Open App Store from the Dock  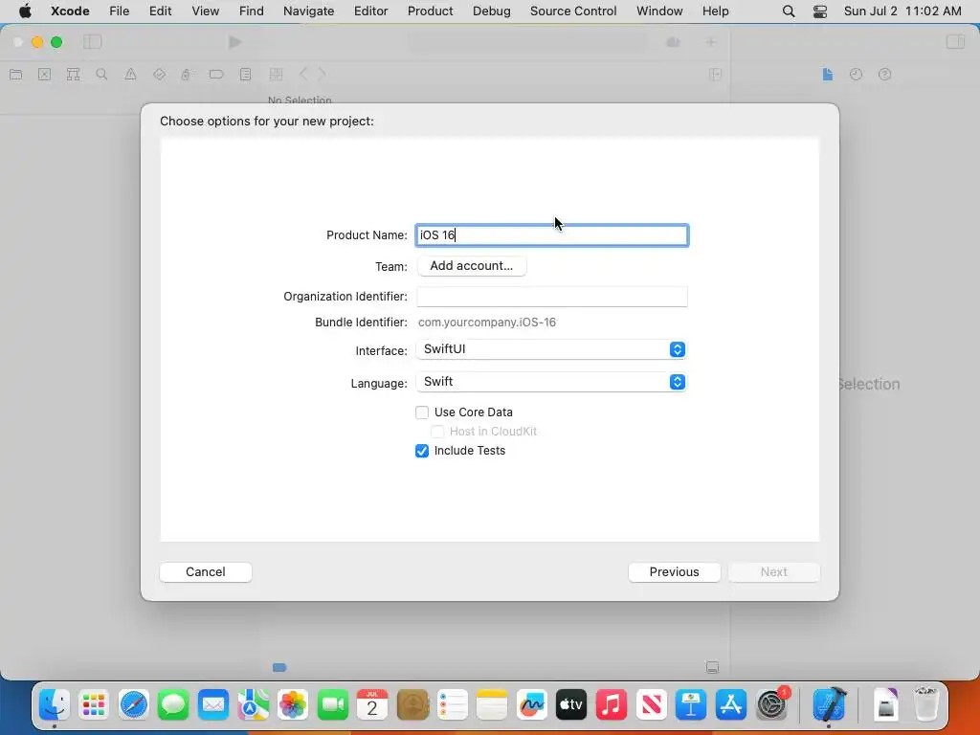730,705
